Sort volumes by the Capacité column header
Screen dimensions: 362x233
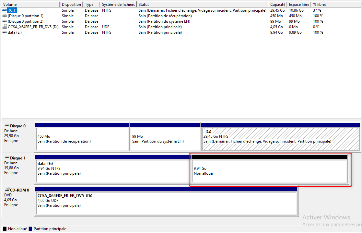[278, 4]
